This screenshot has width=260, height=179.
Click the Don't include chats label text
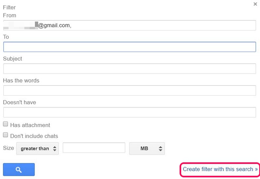point(34,136)
